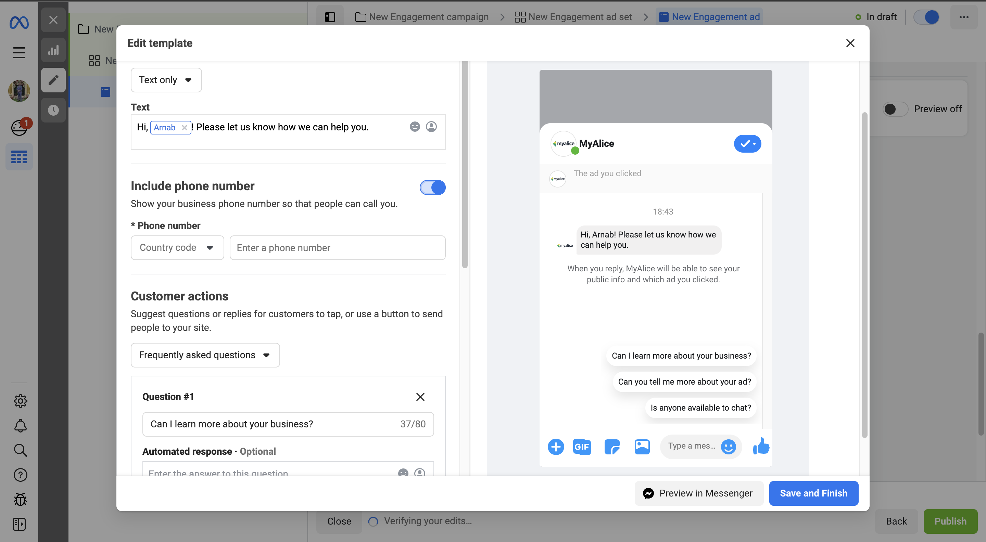The width and height of the screenshot is (986, 542).
Task: Toggle the ad status switch near In draft
Action: click(926, 17)
